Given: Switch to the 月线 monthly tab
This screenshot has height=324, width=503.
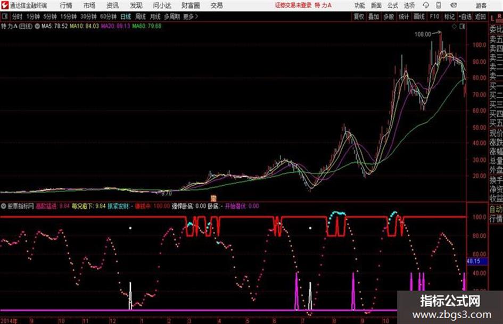Looking at the screenshot, I should point(155,16).
